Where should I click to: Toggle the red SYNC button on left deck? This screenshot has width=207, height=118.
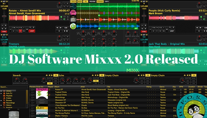click(4, 31)
